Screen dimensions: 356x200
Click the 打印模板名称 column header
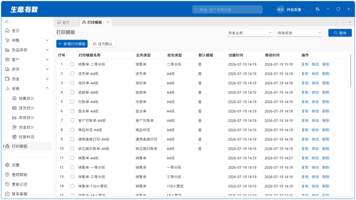click(x=89, y=55)
